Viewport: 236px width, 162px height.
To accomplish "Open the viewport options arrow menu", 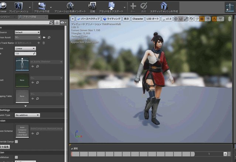I will pyautogui.click(x=73, y=19).
